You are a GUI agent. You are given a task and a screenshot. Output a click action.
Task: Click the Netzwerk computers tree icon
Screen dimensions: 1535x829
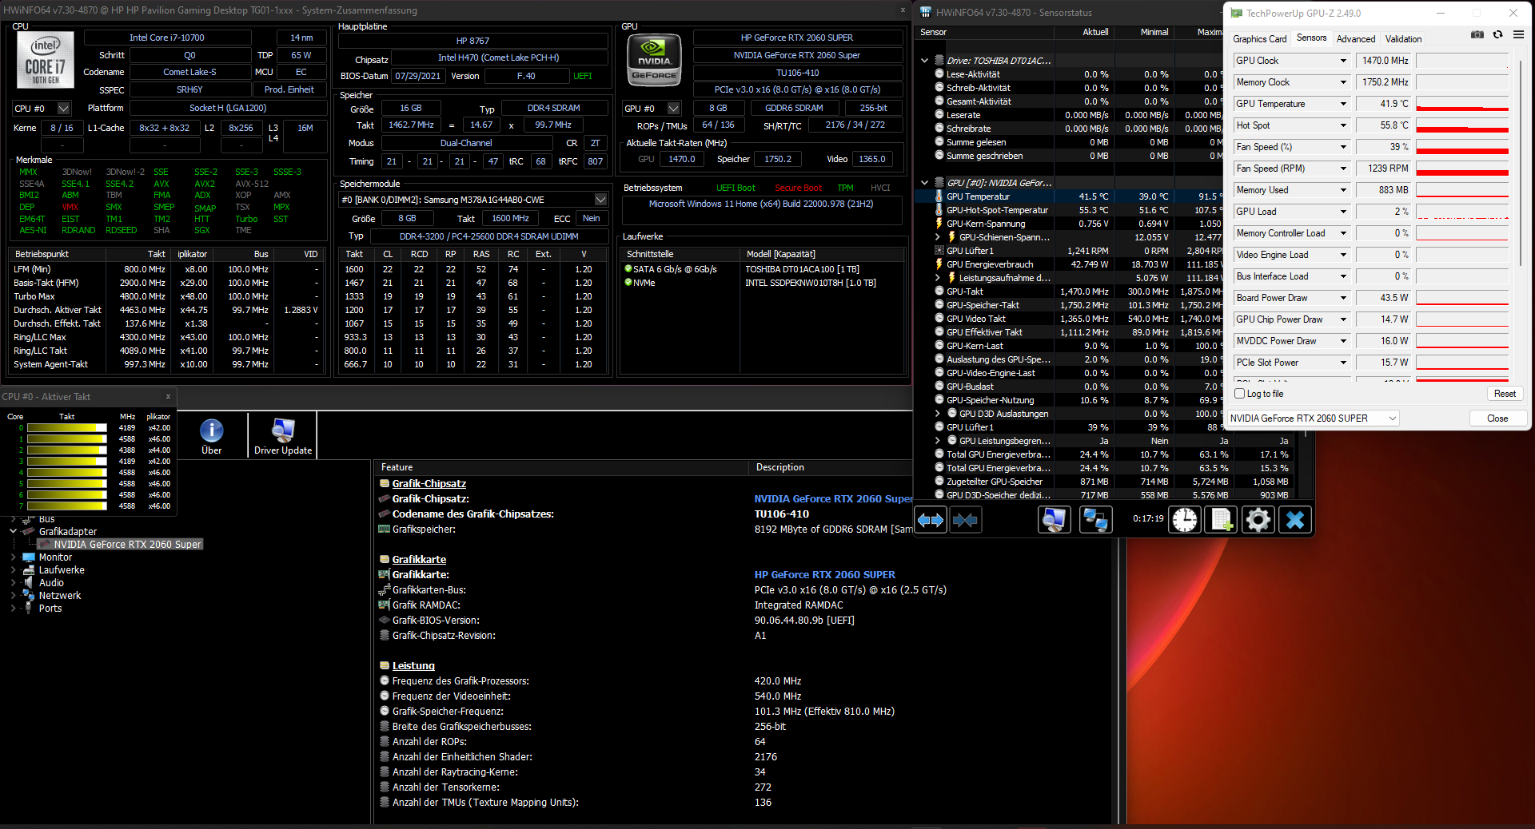(x=29, y=596)
